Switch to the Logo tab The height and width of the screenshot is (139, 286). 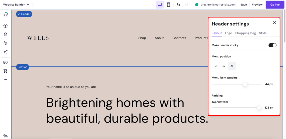(228, 33)
